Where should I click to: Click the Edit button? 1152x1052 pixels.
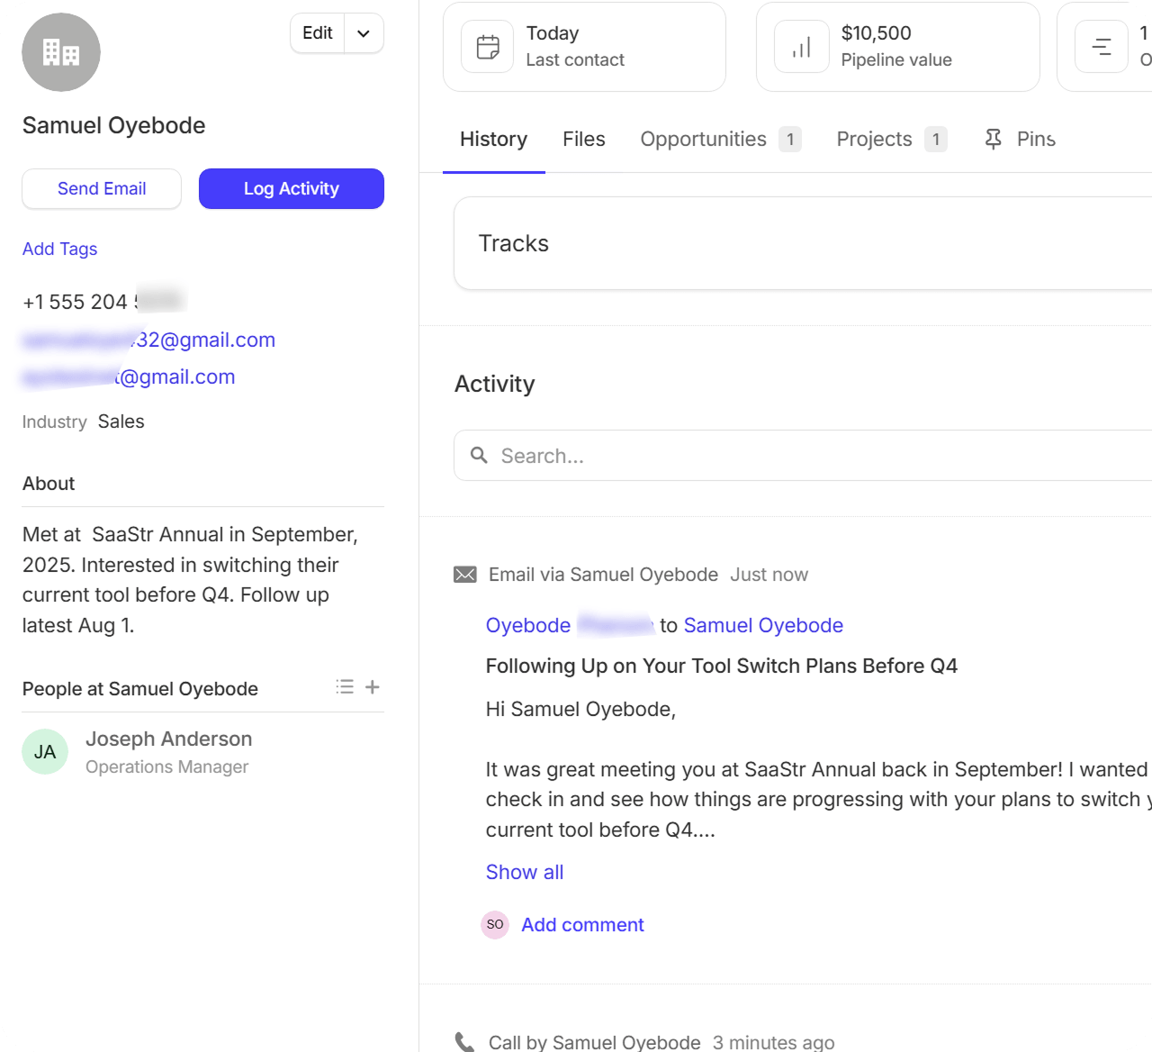(x=318, y=33)
